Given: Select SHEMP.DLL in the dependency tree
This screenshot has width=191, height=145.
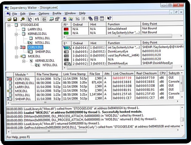Looking at the screenshot, I should pos(43,52).
